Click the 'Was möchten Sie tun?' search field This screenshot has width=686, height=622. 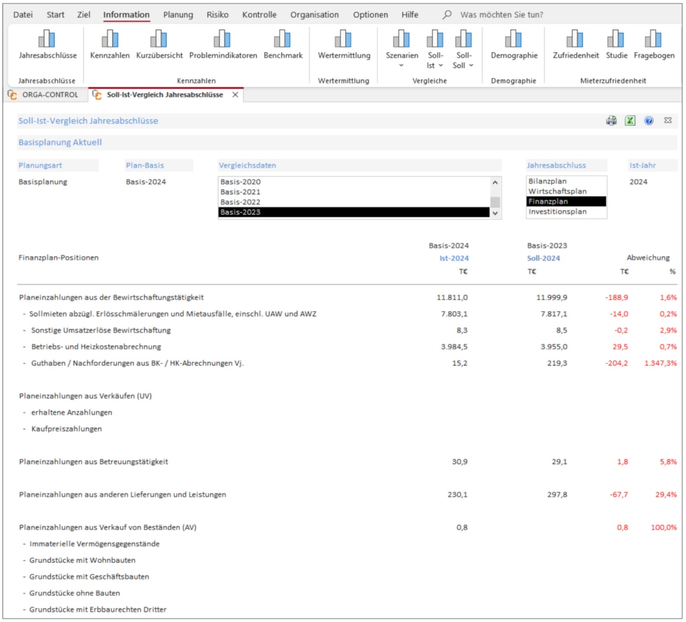(501, 15)
